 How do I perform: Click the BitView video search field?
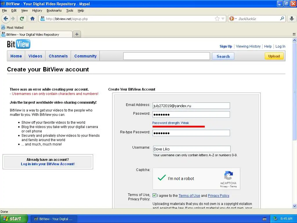click(166, 56)
